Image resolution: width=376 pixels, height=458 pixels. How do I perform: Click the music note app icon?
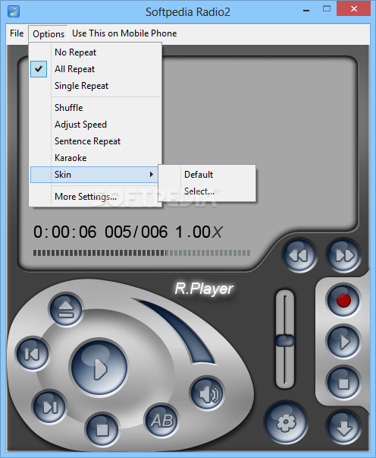point(14,11)
